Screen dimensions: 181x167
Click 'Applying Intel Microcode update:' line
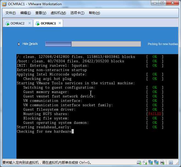[52, 74]
